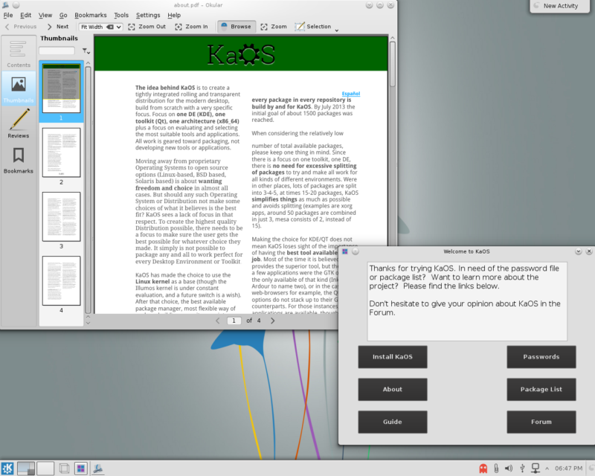Click Zoom Out in Okular toolbar

(147, 27)
